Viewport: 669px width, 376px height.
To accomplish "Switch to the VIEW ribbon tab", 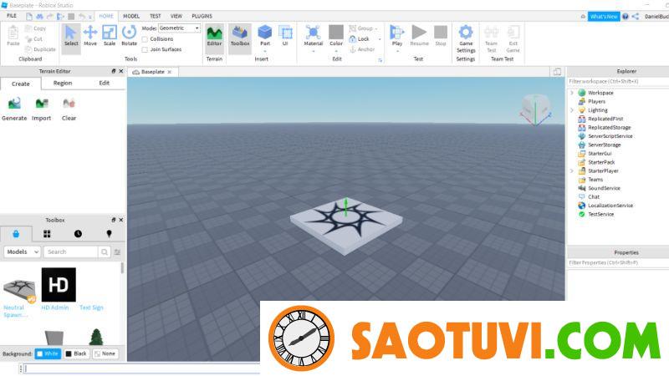I will coord(176,16).
